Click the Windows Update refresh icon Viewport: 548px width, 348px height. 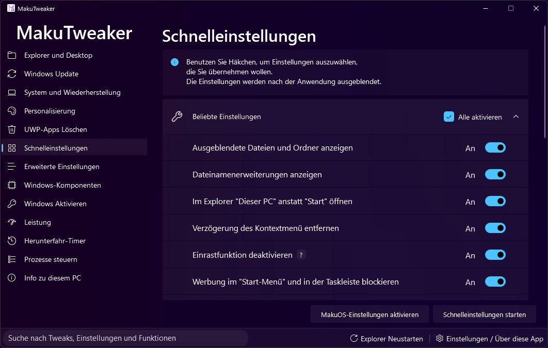(12, 74)
